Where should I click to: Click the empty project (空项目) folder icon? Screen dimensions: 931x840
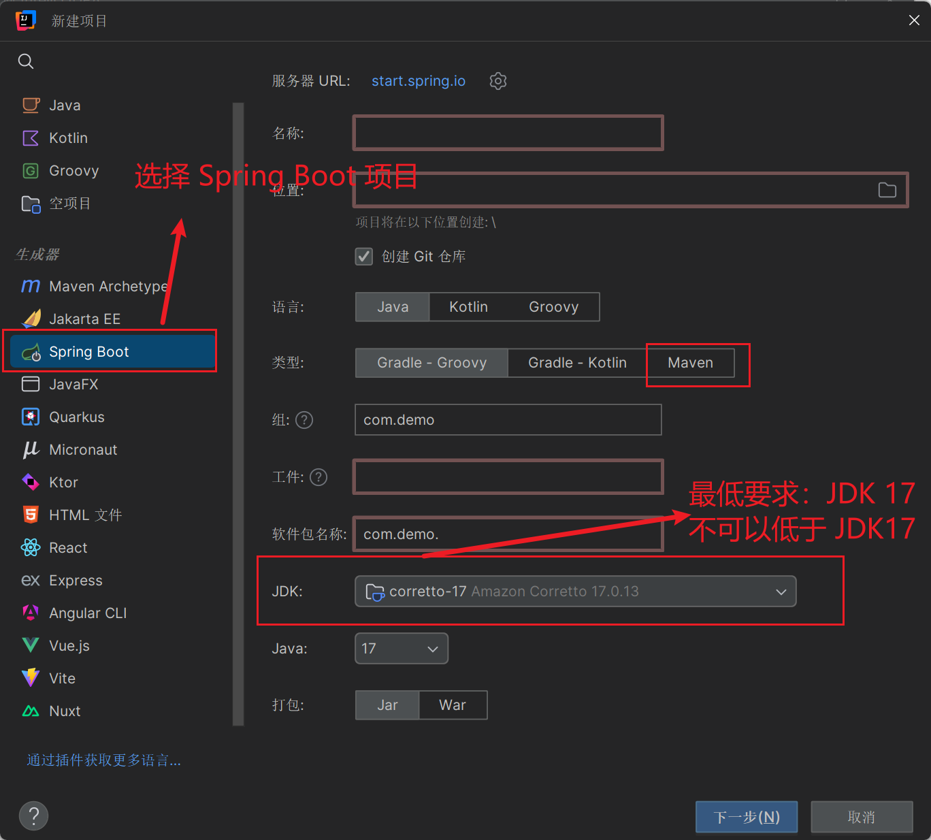(31, 204)
